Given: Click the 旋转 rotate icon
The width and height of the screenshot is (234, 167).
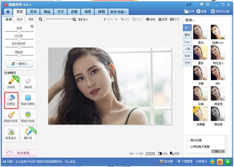Looking at the screenshot, I should pos(148,19).
